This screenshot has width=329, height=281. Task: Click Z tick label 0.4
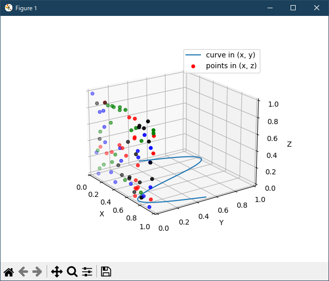[x=272, y=155]
